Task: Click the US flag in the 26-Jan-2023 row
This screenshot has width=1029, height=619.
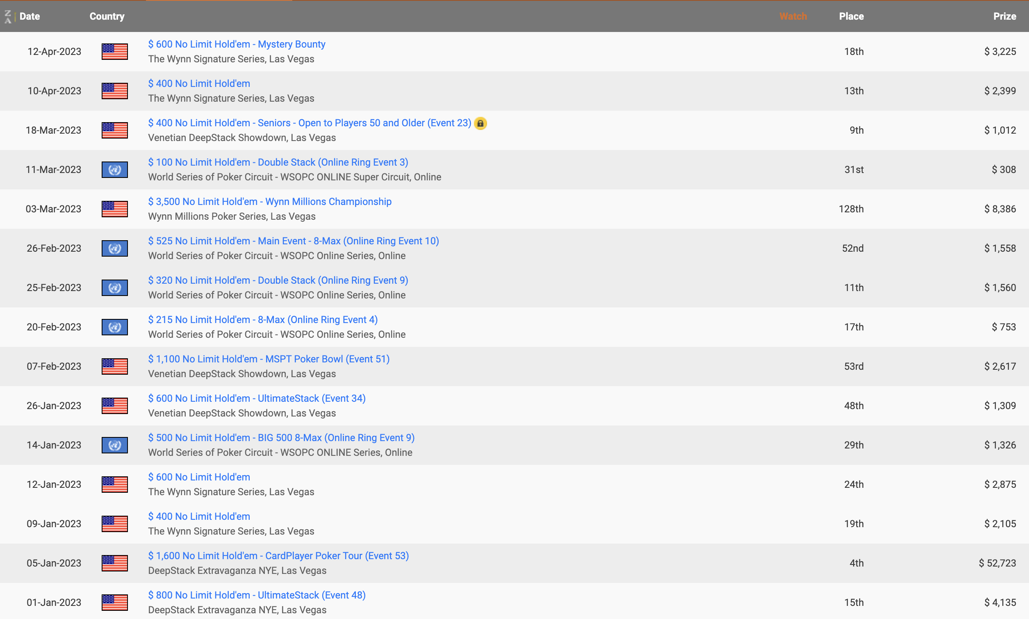Action: click(115, 406)
